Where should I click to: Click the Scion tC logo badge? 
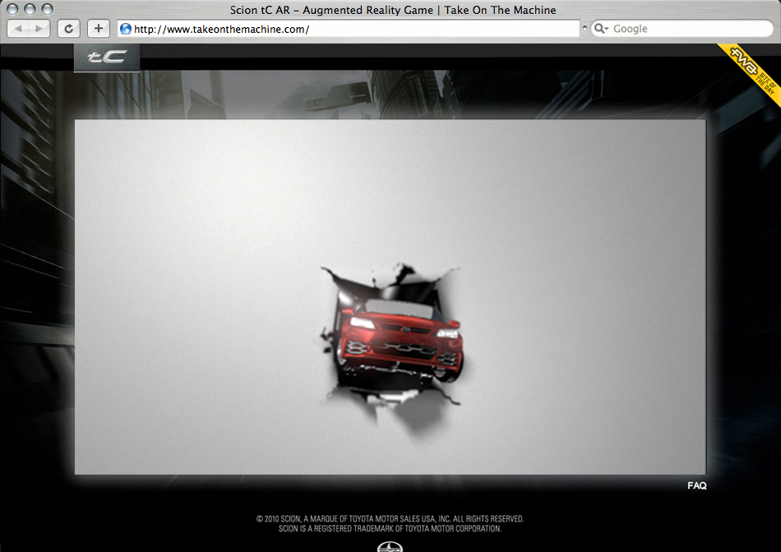(x=107, y=57)
